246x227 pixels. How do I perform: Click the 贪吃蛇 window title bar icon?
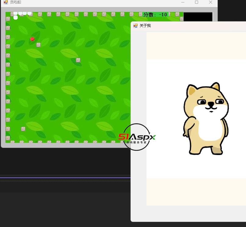click(5, 2)
